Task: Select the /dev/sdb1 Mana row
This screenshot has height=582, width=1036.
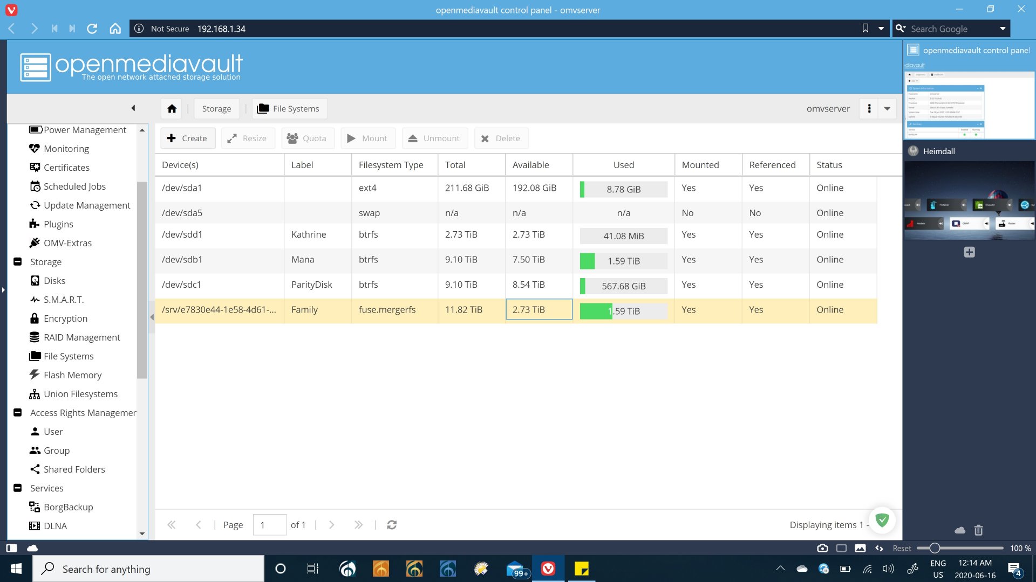Action: [516, 260]
